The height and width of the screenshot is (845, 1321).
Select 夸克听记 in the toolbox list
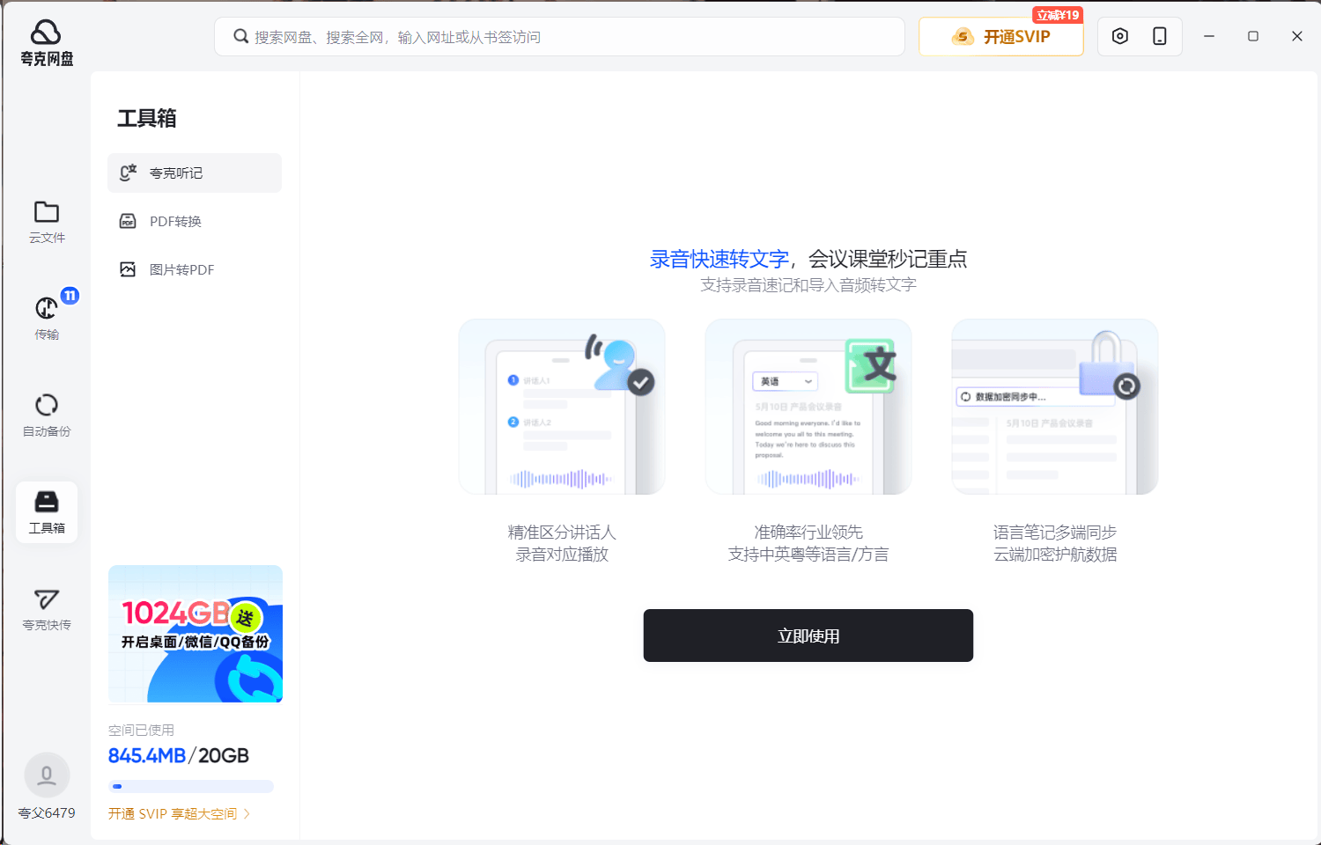point(195,173)
